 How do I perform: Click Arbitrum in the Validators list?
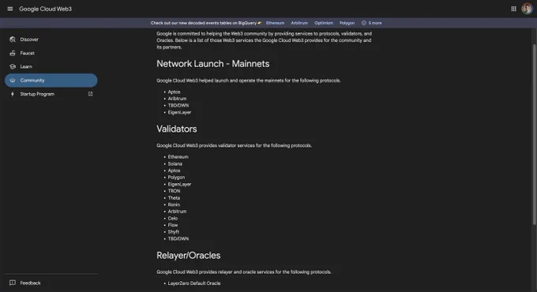click(177, 212)
